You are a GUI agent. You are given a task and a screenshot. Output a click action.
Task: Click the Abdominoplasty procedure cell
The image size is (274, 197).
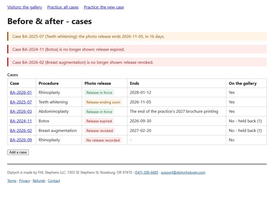click(59, 111)
